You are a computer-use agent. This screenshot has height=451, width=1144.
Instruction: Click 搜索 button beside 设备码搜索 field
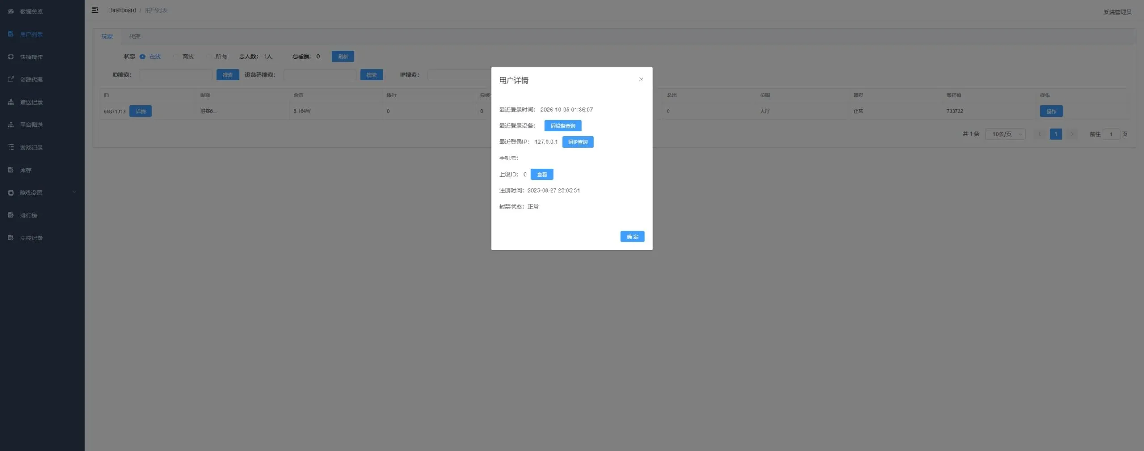pos(371,75)
